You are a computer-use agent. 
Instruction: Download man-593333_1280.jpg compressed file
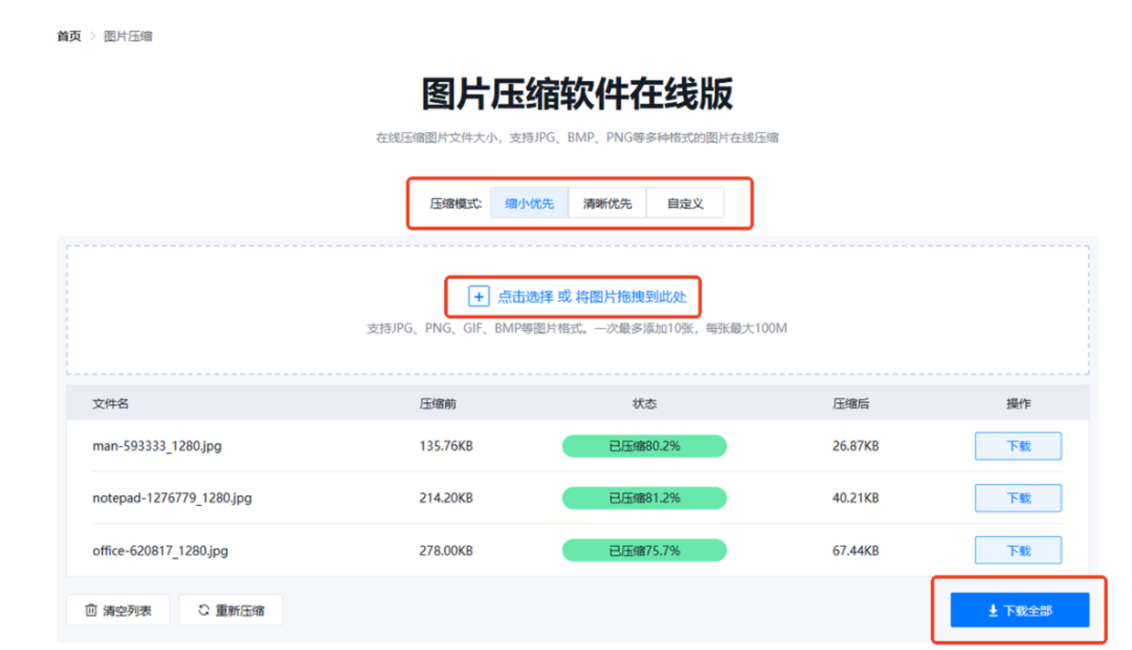(x=1018, y=446)
